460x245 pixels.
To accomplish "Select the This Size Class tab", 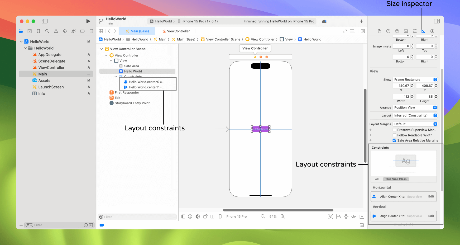I will pyautogui.click(x=396, y=179).
